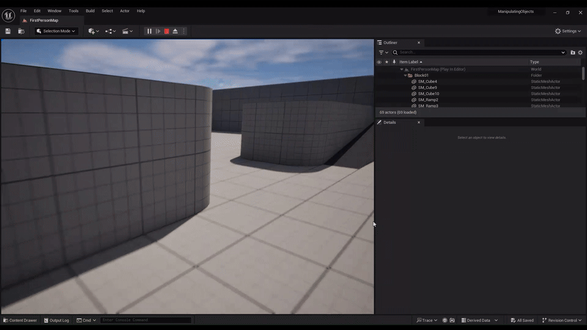Screen dimensions: 587x330
Task: Open the Edit menu
Action: click(x=37, y=11)
